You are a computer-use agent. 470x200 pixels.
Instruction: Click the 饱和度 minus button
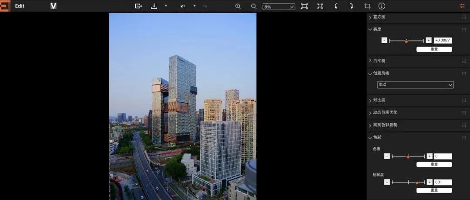387,182
